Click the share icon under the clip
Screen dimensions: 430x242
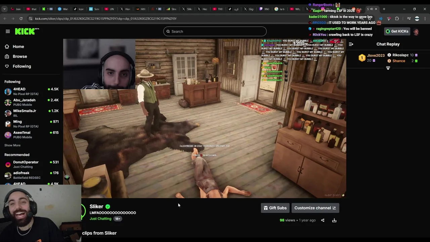pyautogui.click(x=322, y=220)
